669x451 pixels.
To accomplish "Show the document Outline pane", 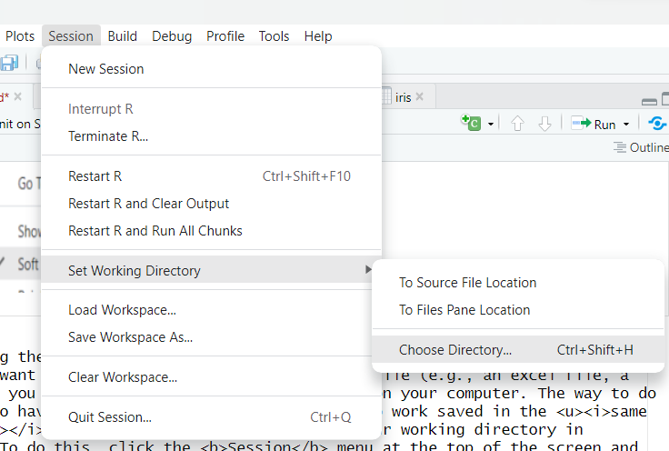I will [x=641, y=147].
